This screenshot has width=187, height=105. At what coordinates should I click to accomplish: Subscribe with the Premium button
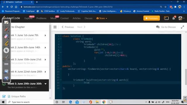coord(152,18)
